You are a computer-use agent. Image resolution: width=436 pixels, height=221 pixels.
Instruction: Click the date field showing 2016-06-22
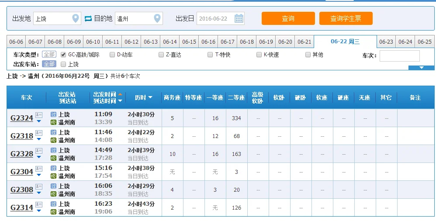[x=221, y=19]
